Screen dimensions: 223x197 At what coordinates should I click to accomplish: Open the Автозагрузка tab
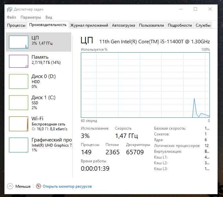coord(123,25)
